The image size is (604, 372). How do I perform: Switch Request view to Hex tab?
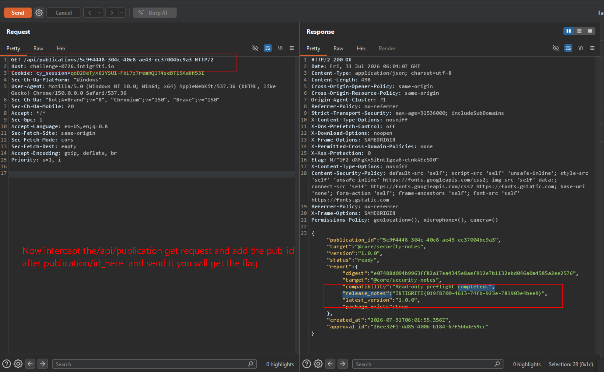point(61,48)
